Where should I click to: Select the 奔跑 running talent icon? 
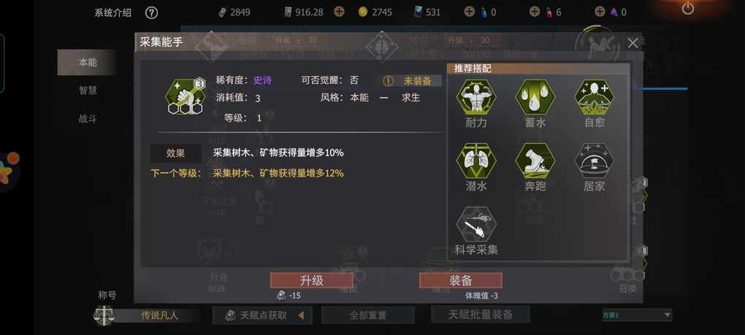(535, 161)
